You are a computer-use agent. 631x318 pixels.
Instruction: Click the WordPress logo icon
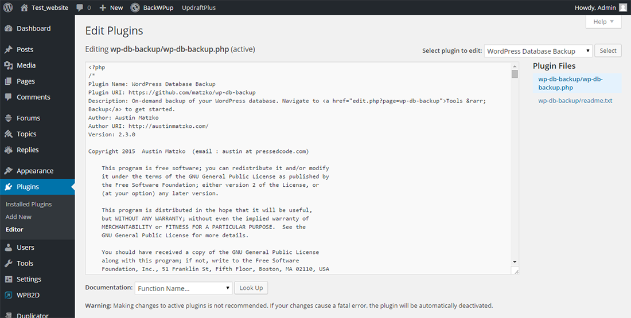[8, 7]
